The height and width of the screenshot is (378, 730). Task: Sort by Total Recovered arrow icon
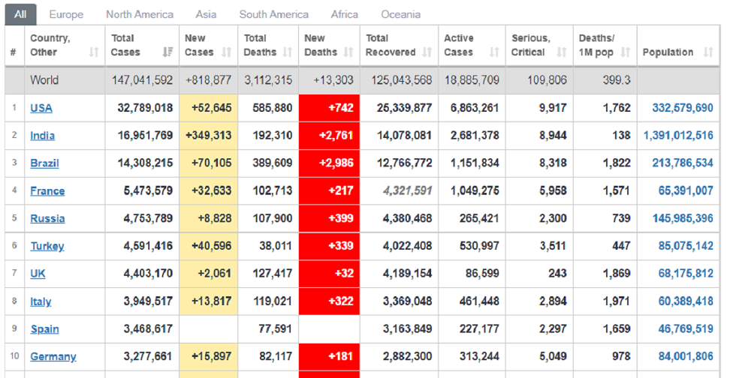coord(427,52)
